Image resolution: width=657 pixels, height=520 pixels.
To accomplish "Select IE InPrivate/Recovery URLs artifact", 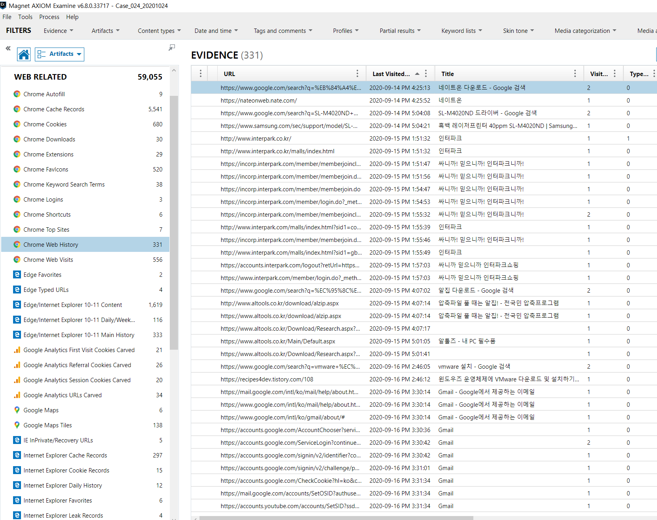I will [85, 440].
